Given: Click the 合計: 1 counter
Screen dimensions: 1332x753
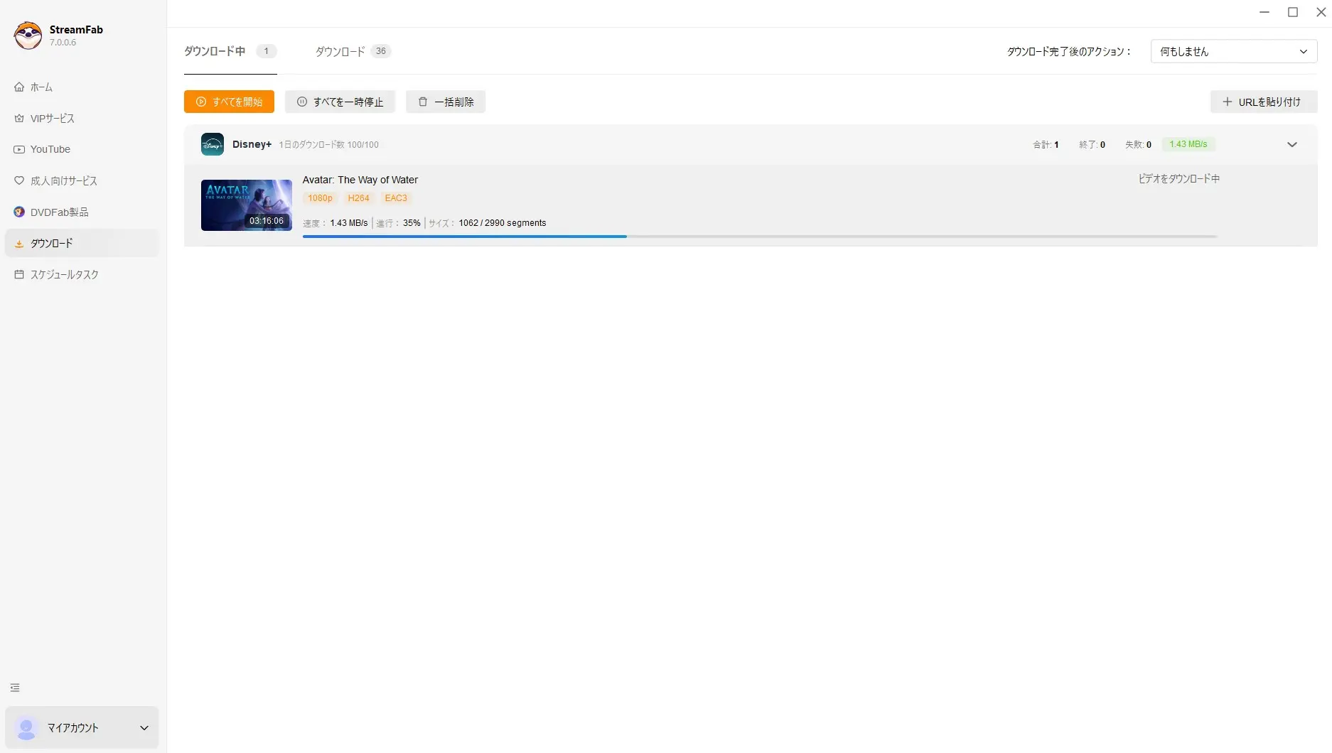Looking at the screenshot, I should tap(1046, 145).
